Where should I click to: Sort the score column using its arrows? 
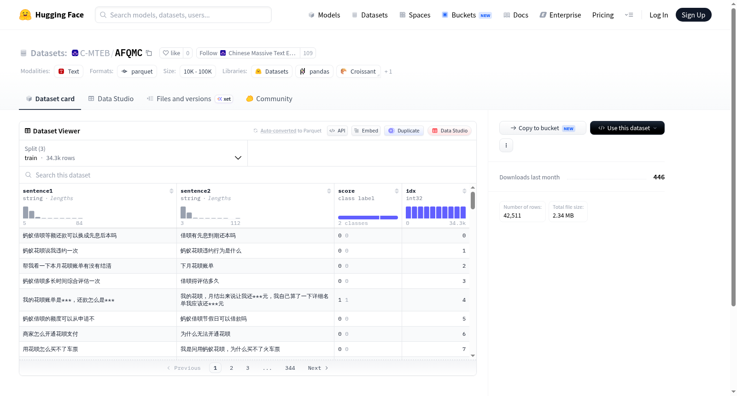(x=397, y=191)
